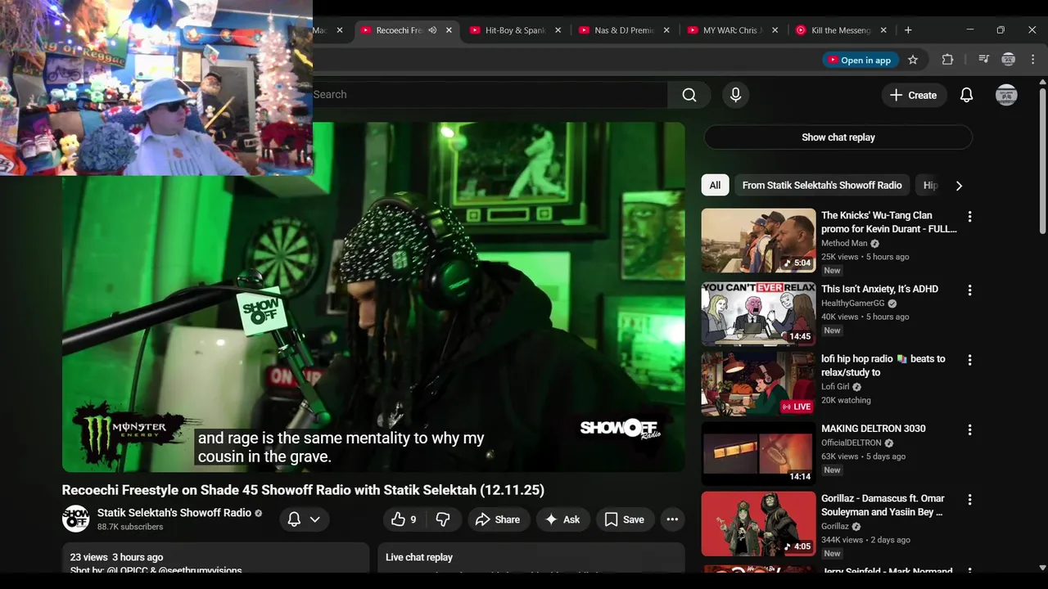Bookmark this page with star icon

point(913,60)
